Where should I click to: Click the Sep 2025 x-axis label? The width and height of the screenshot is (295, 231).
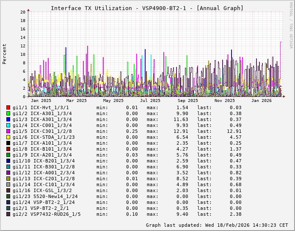(x=187, y=101)
